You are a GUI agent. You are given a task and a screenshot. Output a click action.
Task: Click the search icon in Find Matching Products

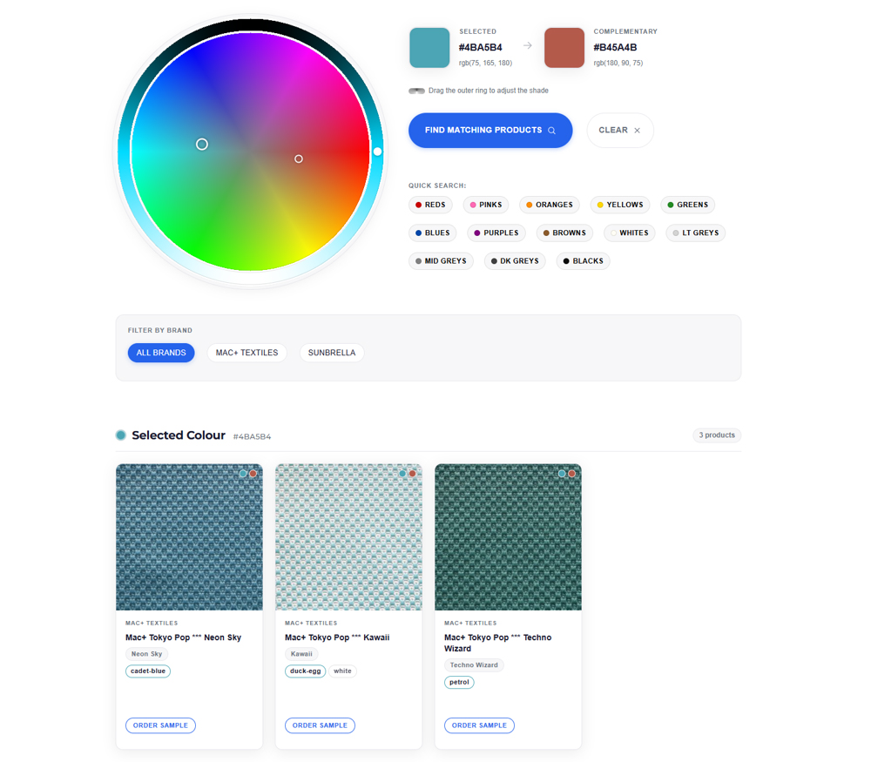point(551,131)
